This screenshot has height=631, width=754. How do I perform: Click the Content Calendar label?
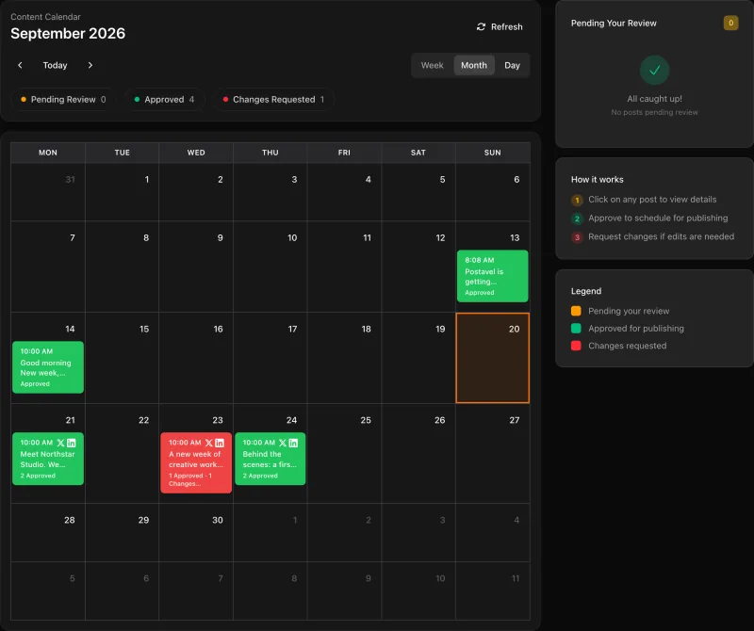coord(45,17)
